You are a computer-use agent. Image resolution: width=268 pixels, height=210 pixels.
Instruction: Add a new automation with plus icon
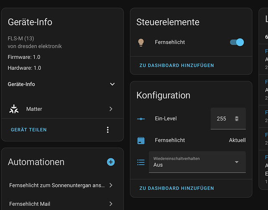tap(111, 162)
